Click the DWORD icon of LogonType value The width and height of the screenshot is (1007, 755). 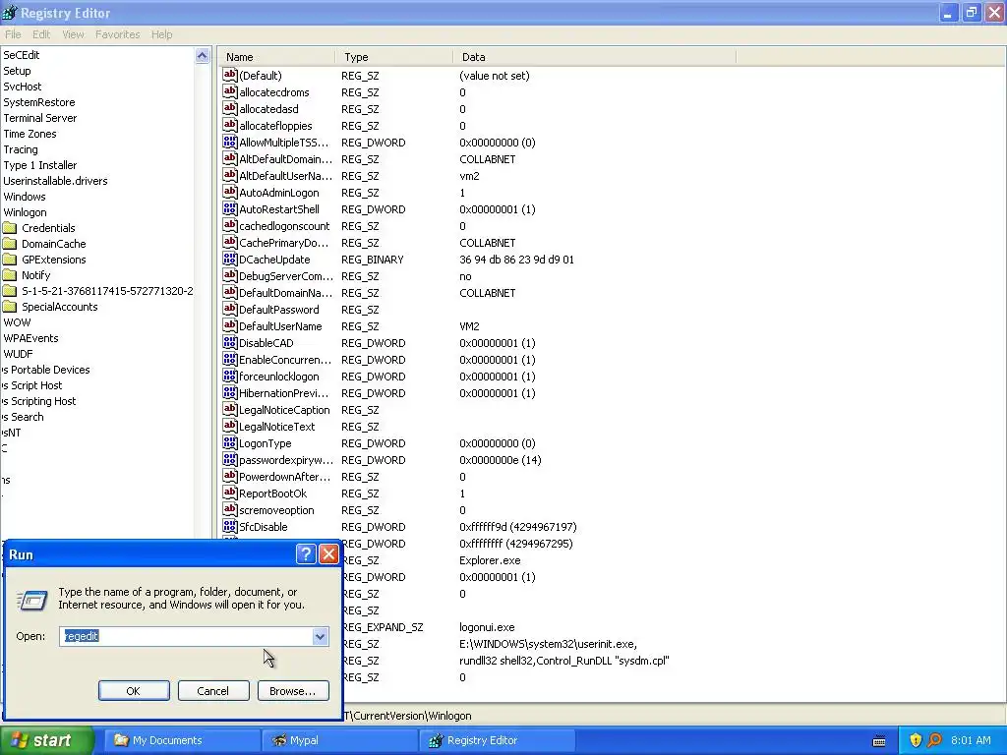[x=230, y=442]
